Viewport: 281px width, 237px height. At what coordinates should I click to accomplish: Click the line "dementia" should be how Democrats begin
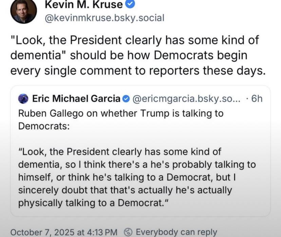coord(129,55)
